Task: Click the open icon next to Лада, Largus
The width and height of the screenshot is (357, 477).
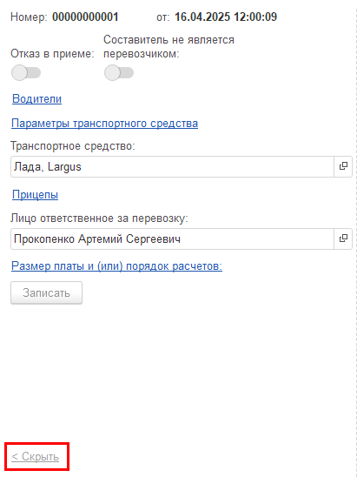Action: tap(343, 166)
